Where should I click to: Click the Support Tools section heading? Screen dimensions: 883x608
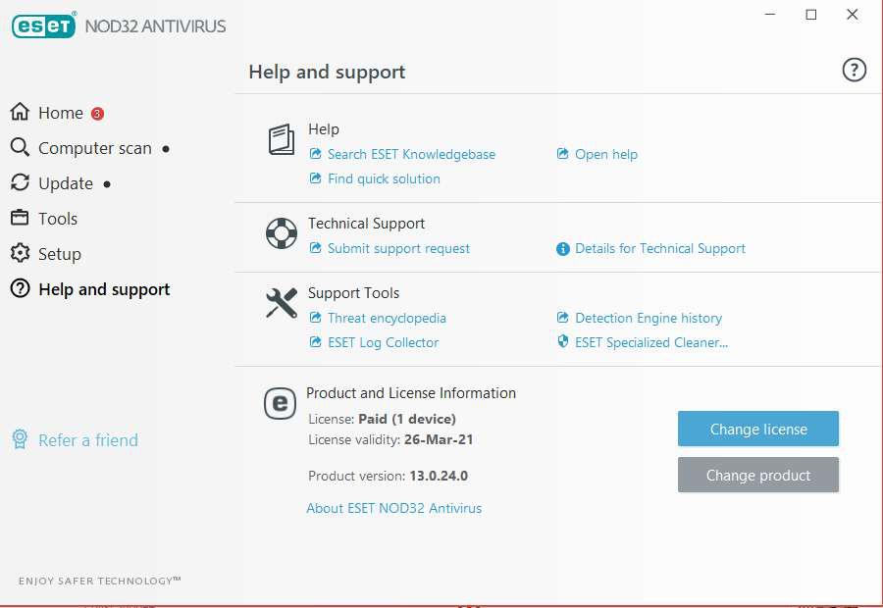[x=353, y=293]
